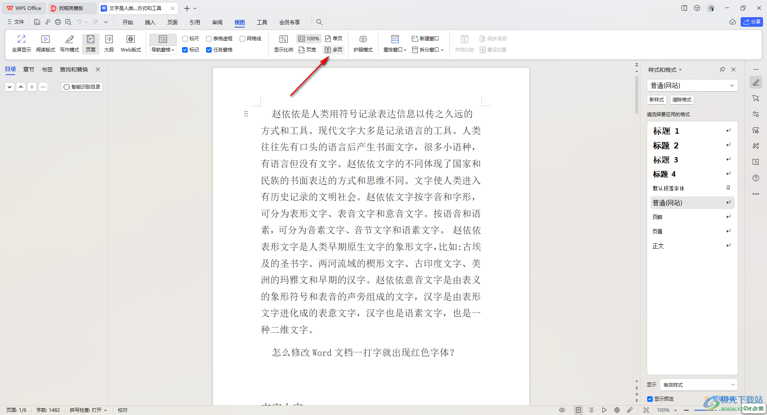Switch to the References ribbon tab
The image size is (767, 415).
[195, 22]
